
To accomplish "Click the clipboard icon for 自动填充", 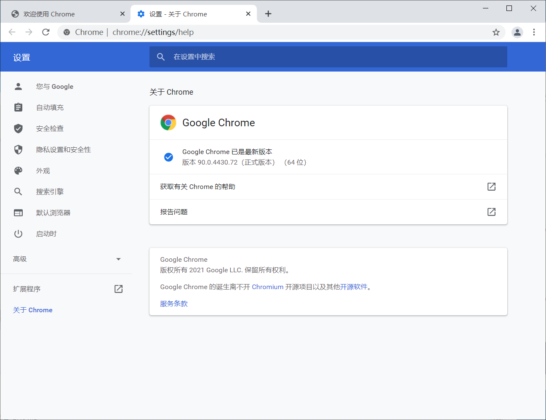I will (18, 107).
